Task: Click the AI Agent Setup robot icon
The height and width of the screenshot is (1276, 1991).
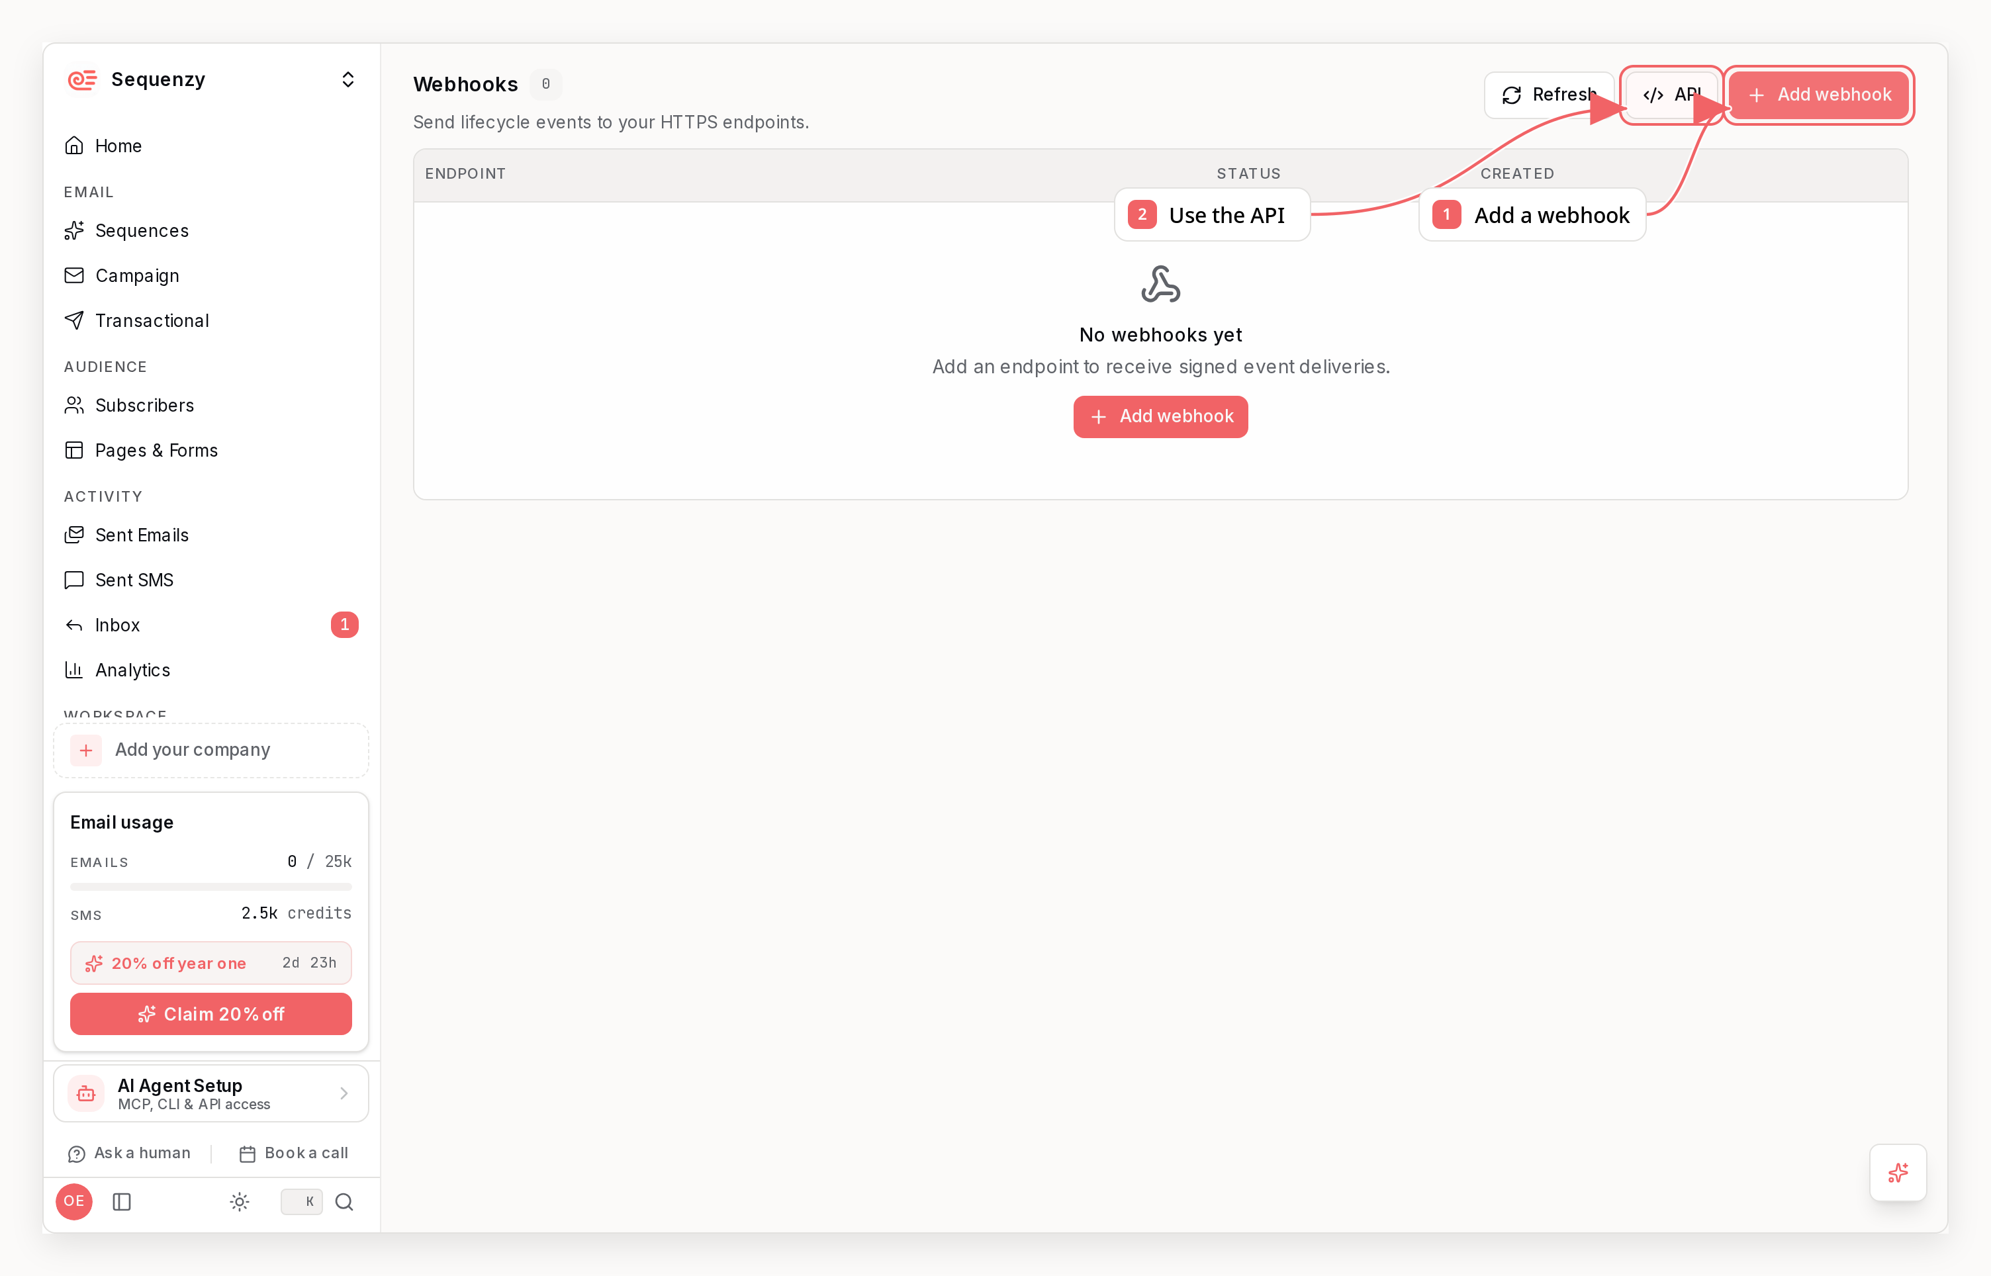Action: [x=86, y=1094]
